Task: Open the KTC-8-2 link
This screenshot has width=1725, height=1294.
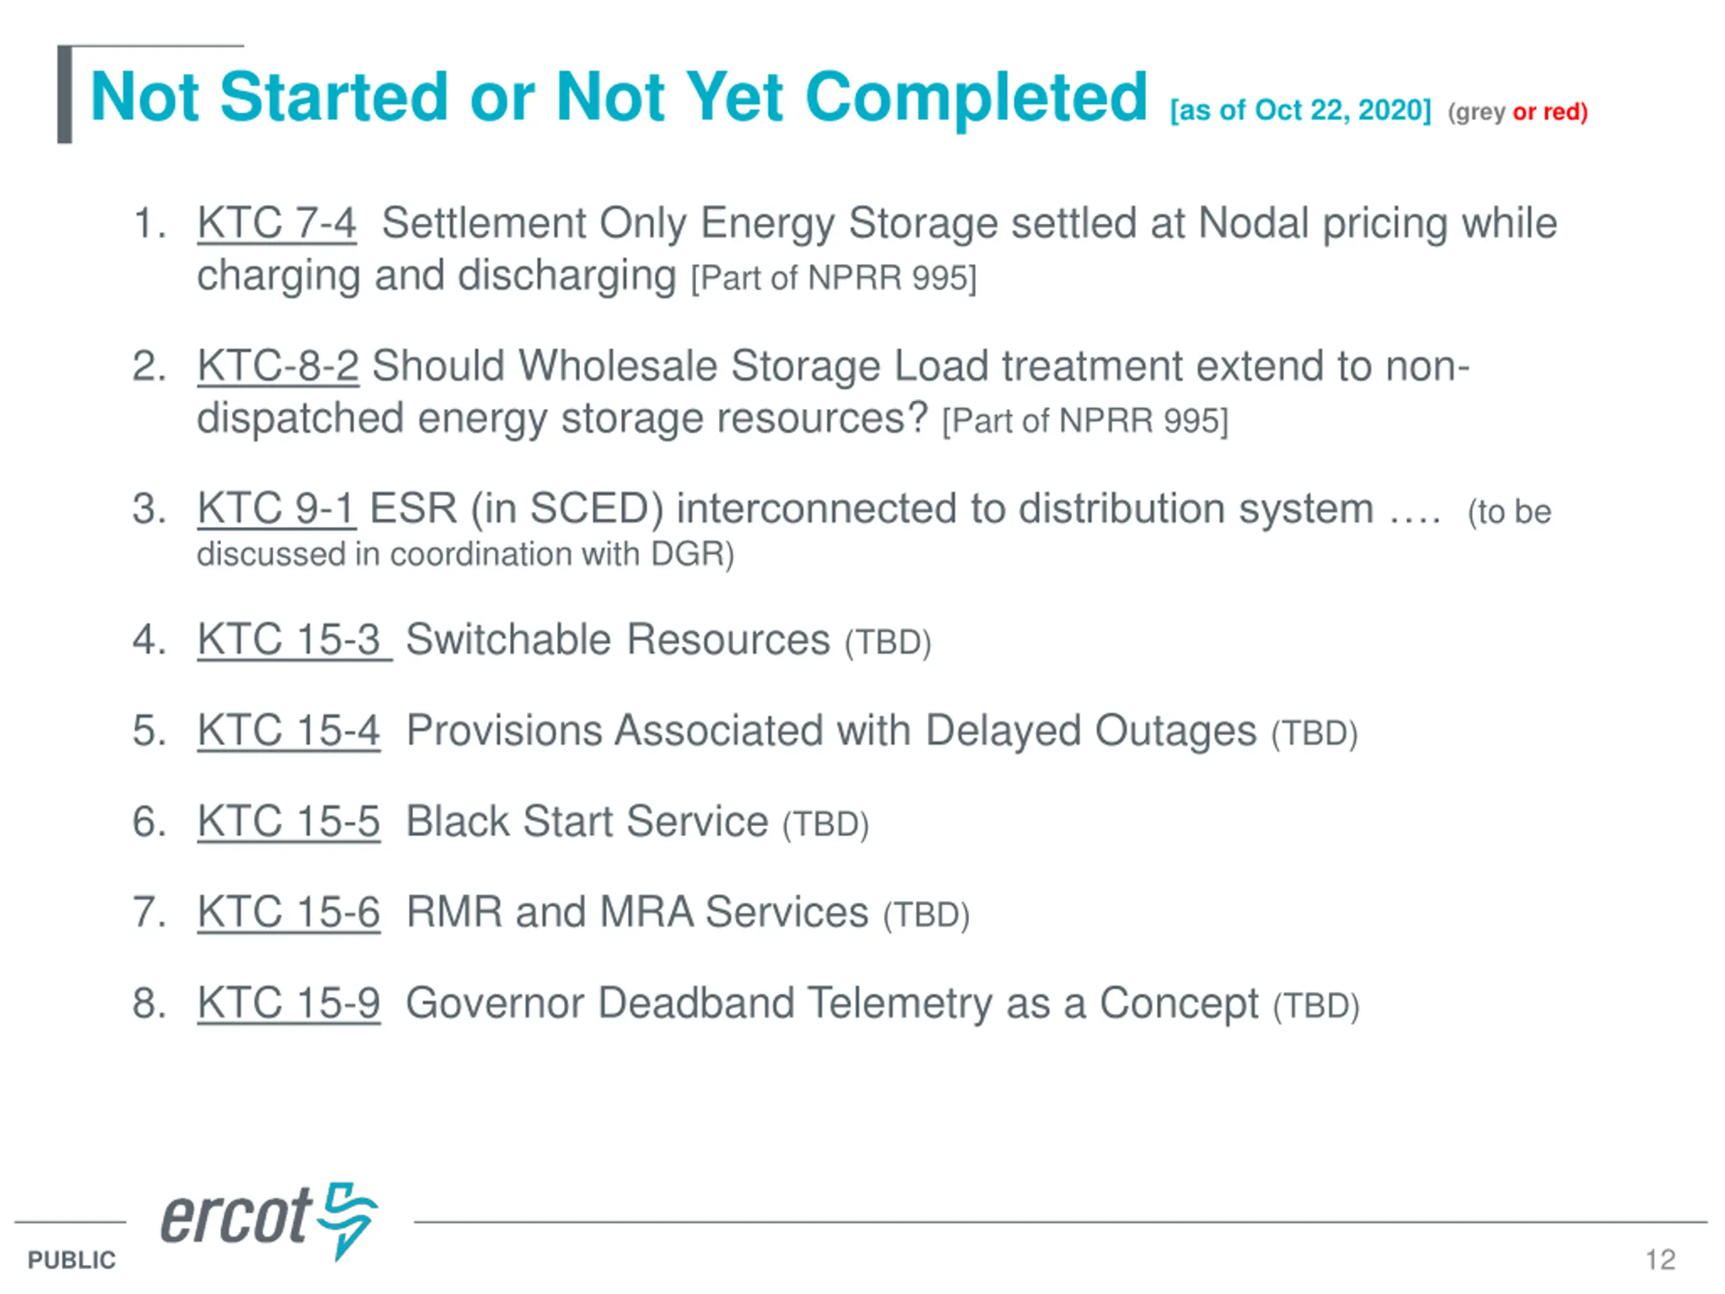Action: (x=278, y=366)
